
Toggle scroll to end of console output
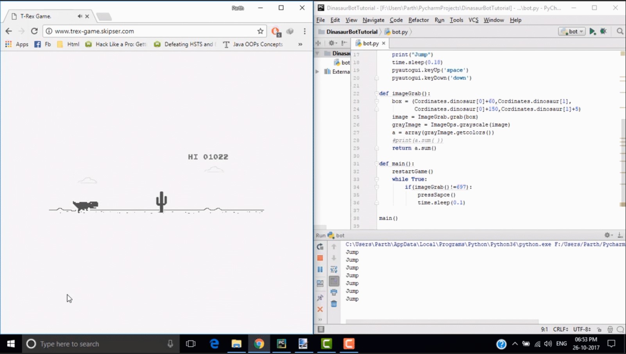coord(334,281)
